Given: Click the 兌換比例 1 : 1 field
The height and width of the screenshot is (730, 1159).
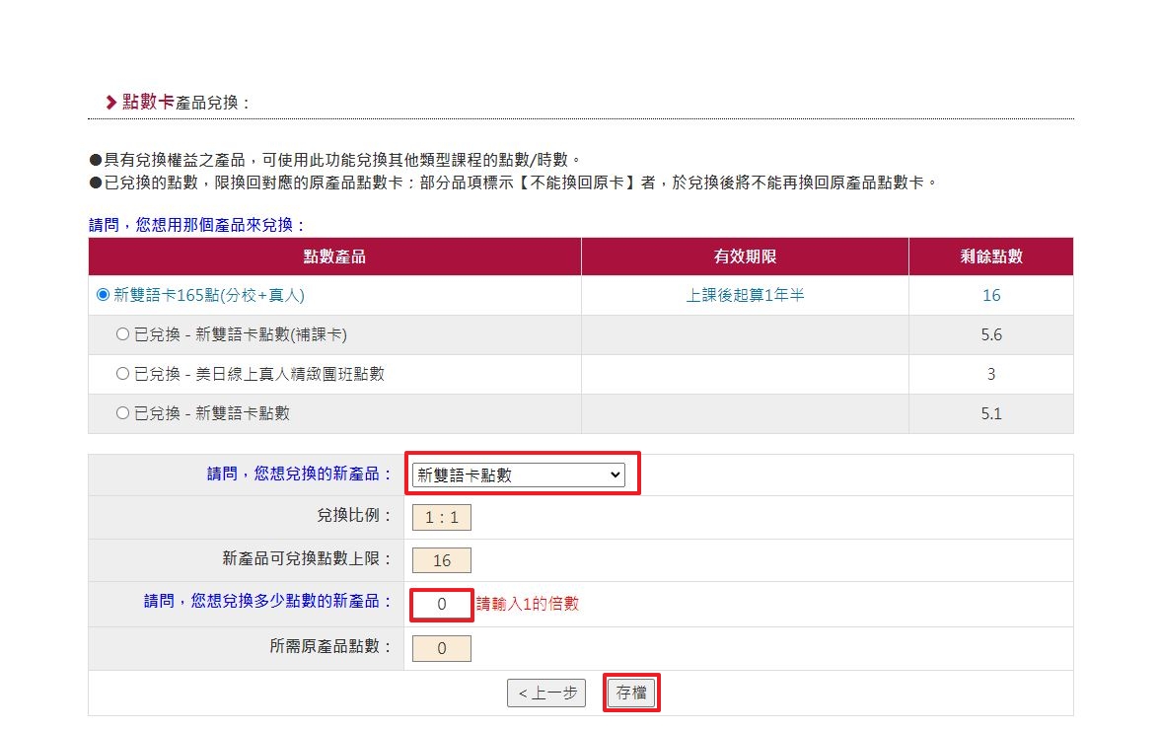Looking at the screenshot, I should tap(441, 517).
